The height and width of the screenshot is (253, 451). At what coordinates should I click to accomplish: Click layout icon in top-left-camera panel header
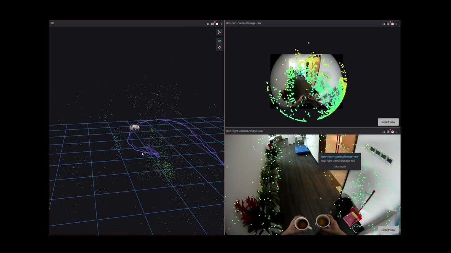[388, 24]
